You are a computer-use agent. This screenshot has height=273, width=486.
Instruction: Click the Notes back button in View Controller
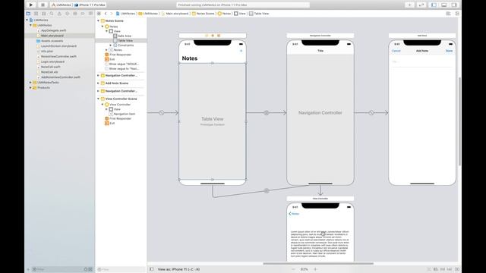click(x=294, y=214)
